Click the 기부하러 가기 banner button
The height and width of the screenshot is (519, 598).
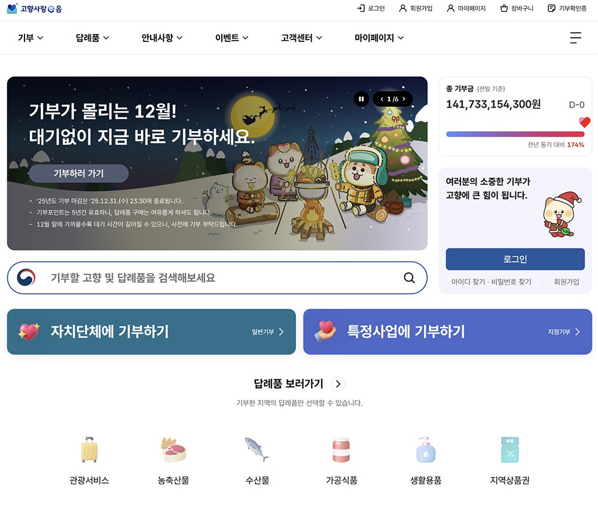click(79, 174)
